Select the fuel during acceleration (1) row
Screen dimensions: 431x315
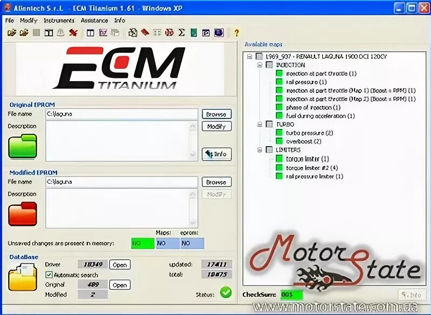(320, 116)
